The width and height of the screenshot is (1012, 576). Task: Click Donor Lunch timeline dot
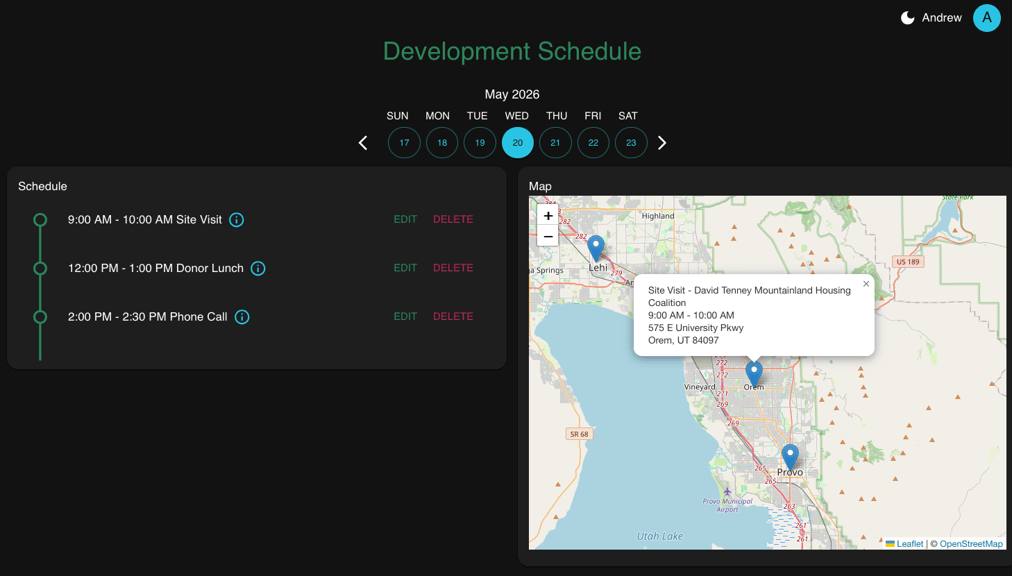(40, 269)
